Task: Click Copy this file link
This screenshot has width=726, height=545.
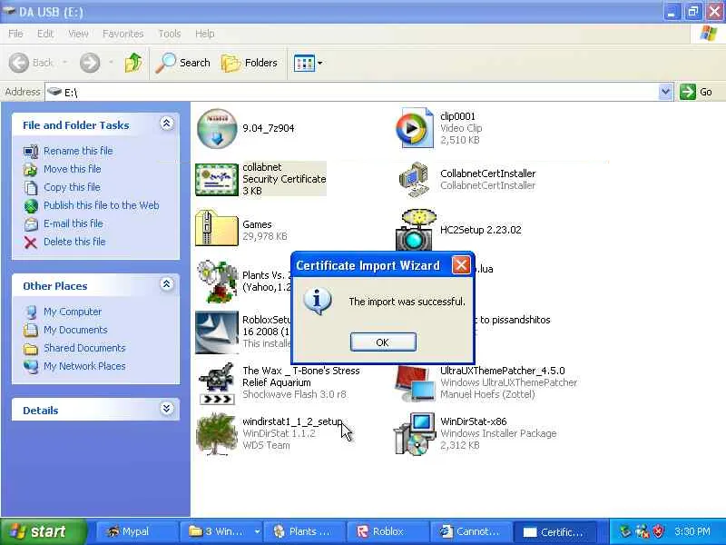Action: [x=72, y=187]
